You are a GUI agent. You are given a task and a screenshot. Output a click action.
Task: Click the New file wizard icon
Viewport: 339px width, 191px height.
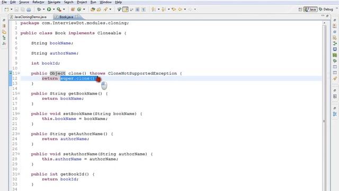[x=7, y=10]
